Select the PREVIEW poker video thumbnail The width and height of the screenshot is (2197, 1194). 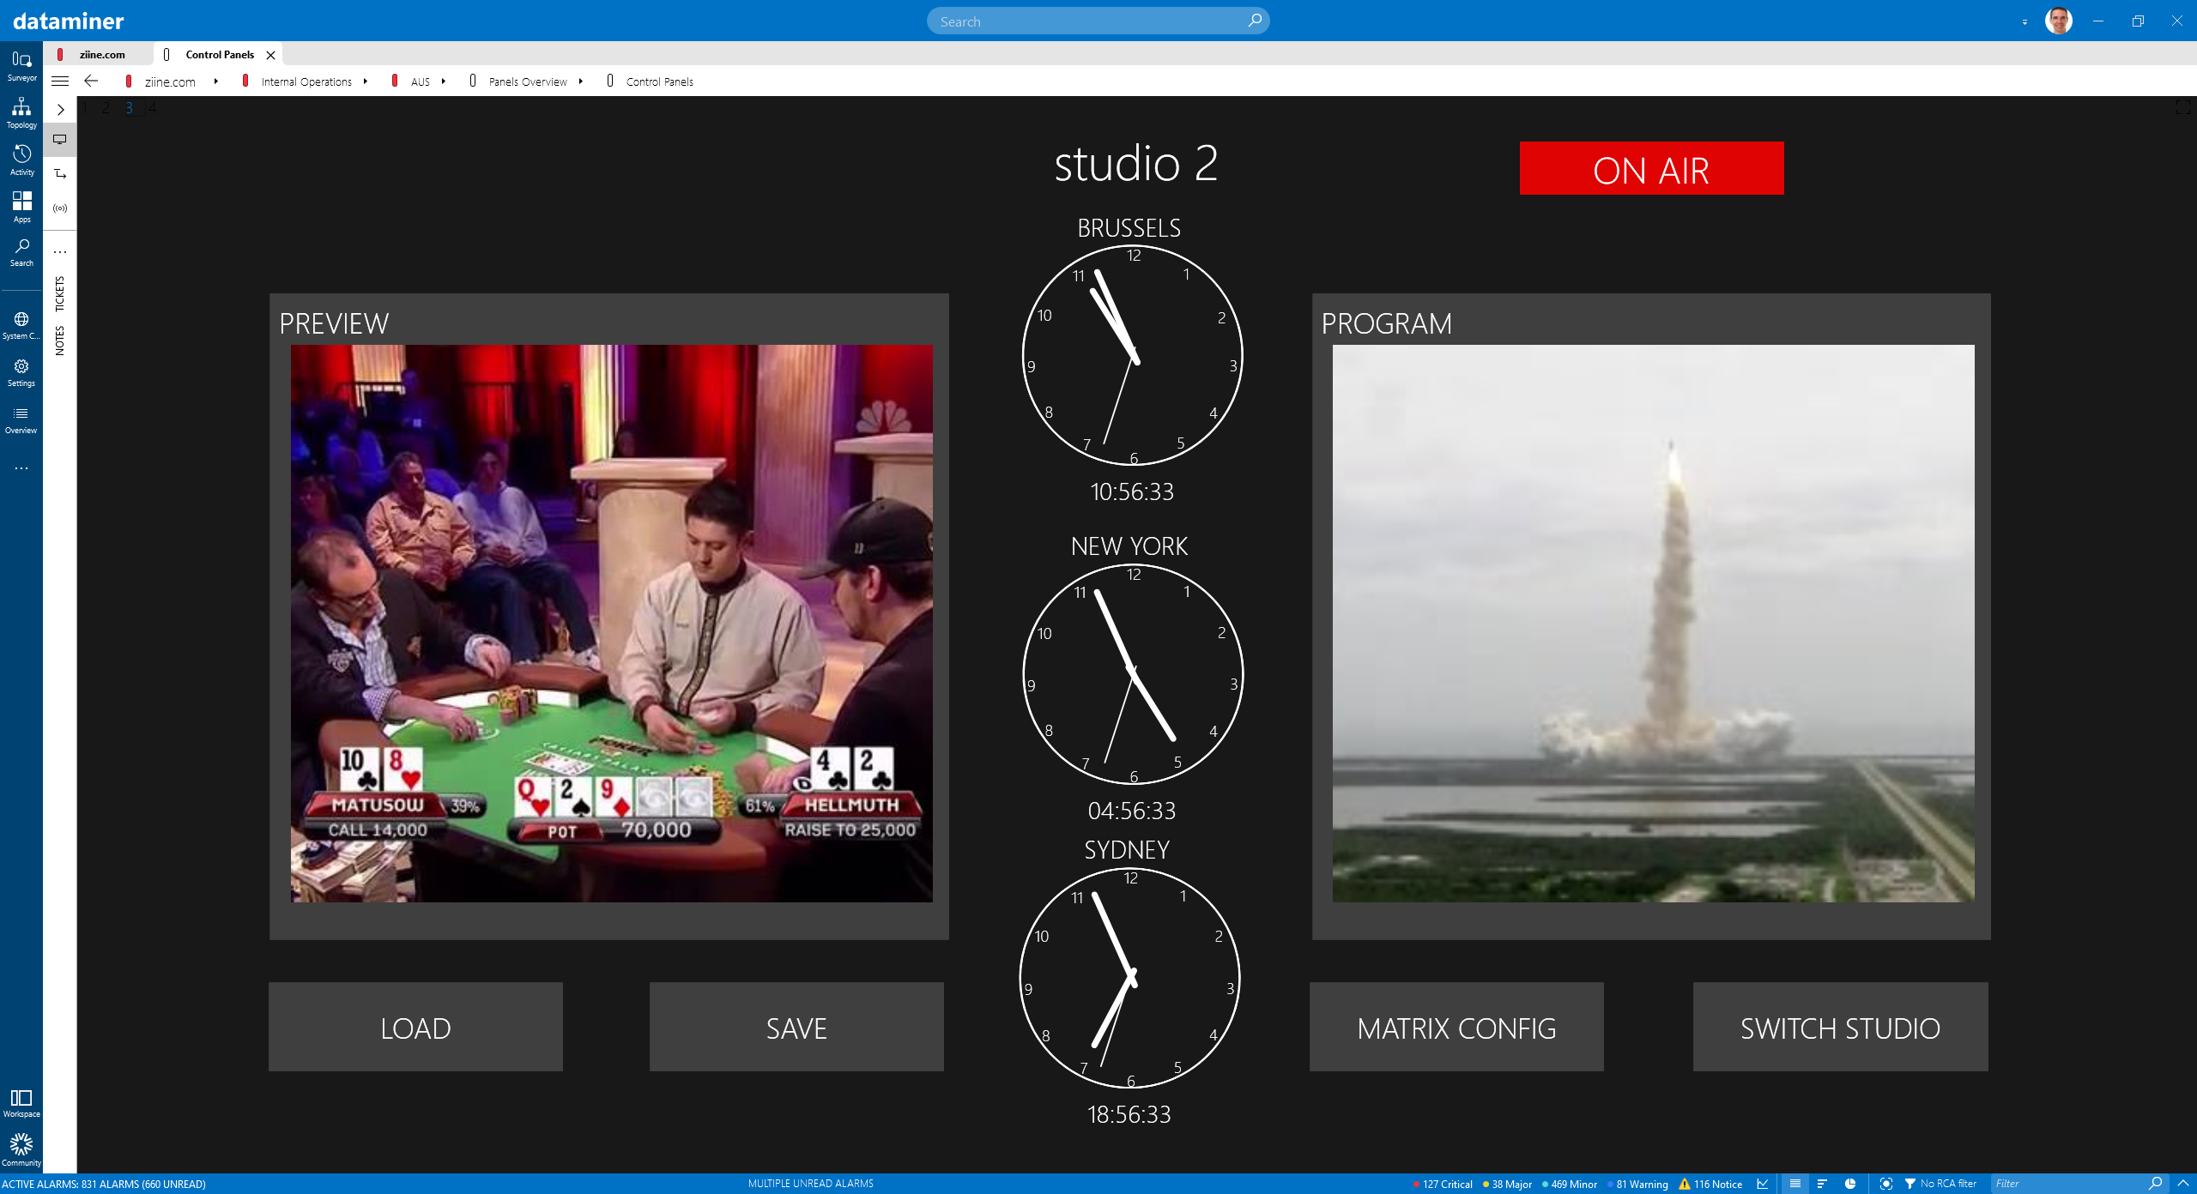tap(611, 623)
